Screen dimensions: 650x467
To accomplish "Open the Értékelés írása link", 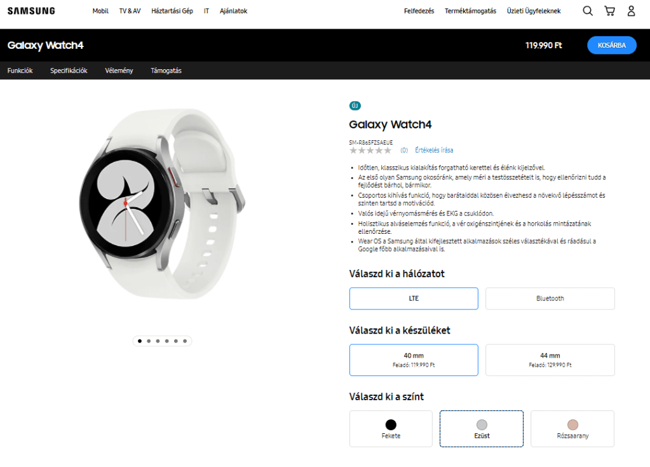I will (x=434, y=150).
